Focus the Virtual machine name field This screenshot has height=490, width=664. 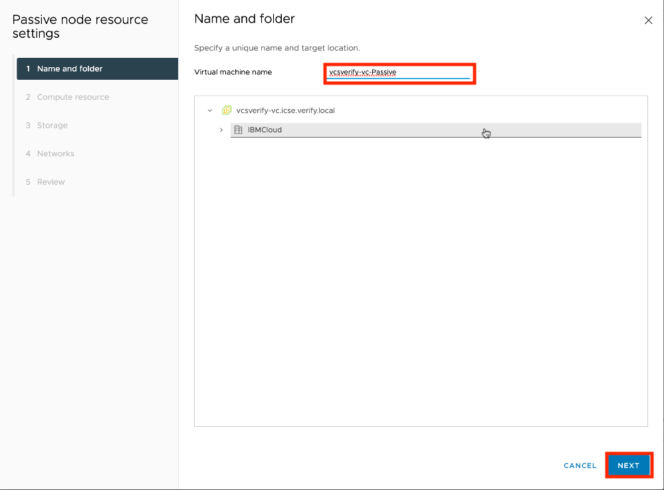coord(399,72)
